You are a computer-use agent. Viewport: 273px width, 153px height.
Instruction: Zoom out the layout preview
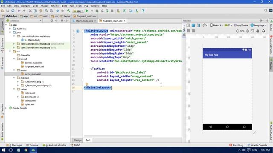[238, 31]
